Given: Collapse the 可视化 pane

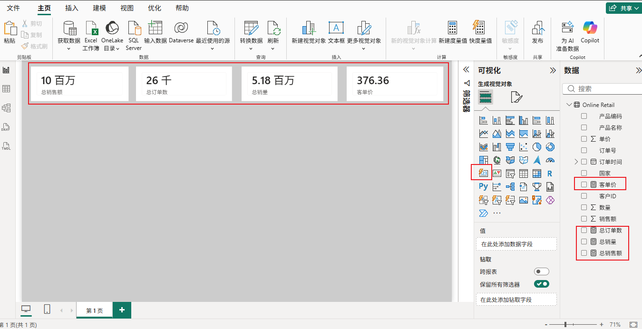Looking at the screenshot, I should 553,70.
